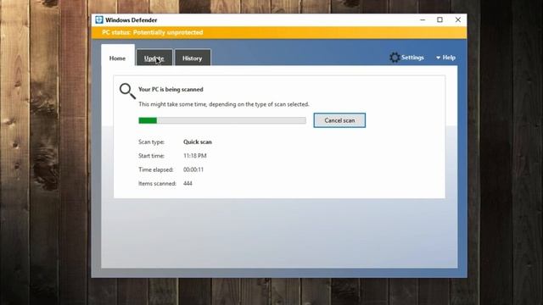Click the green scan progress bar

pos(222,120)
